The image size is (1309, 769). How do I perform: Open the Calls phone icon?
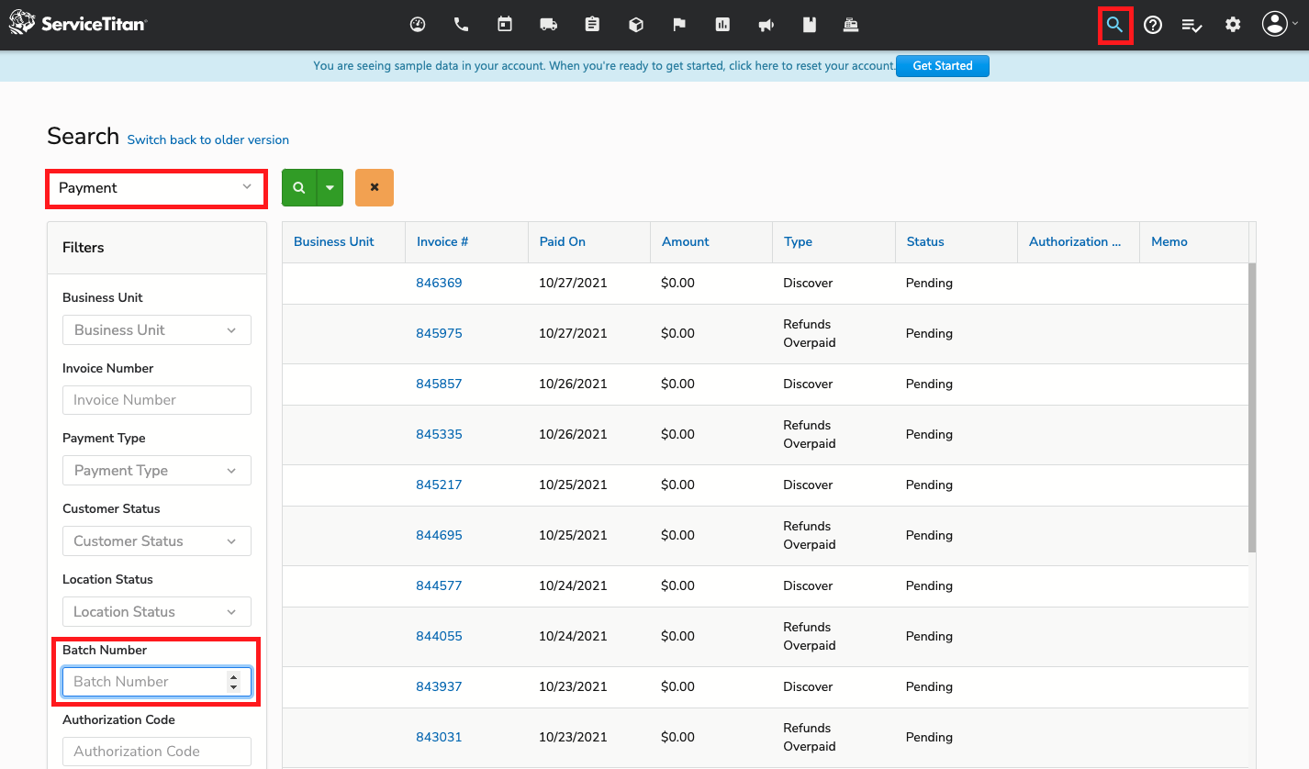(462, 25)
